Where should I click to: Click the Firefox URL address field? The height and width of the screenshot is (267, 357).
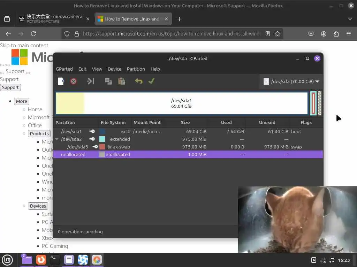tap(172, 34)
